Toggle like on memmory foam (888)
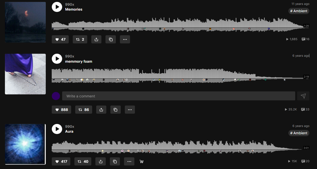 coord(62,110)
